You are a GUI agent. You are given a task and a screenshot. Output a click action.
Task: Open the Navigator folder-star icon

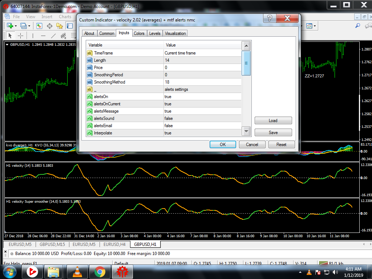(60, 26)
